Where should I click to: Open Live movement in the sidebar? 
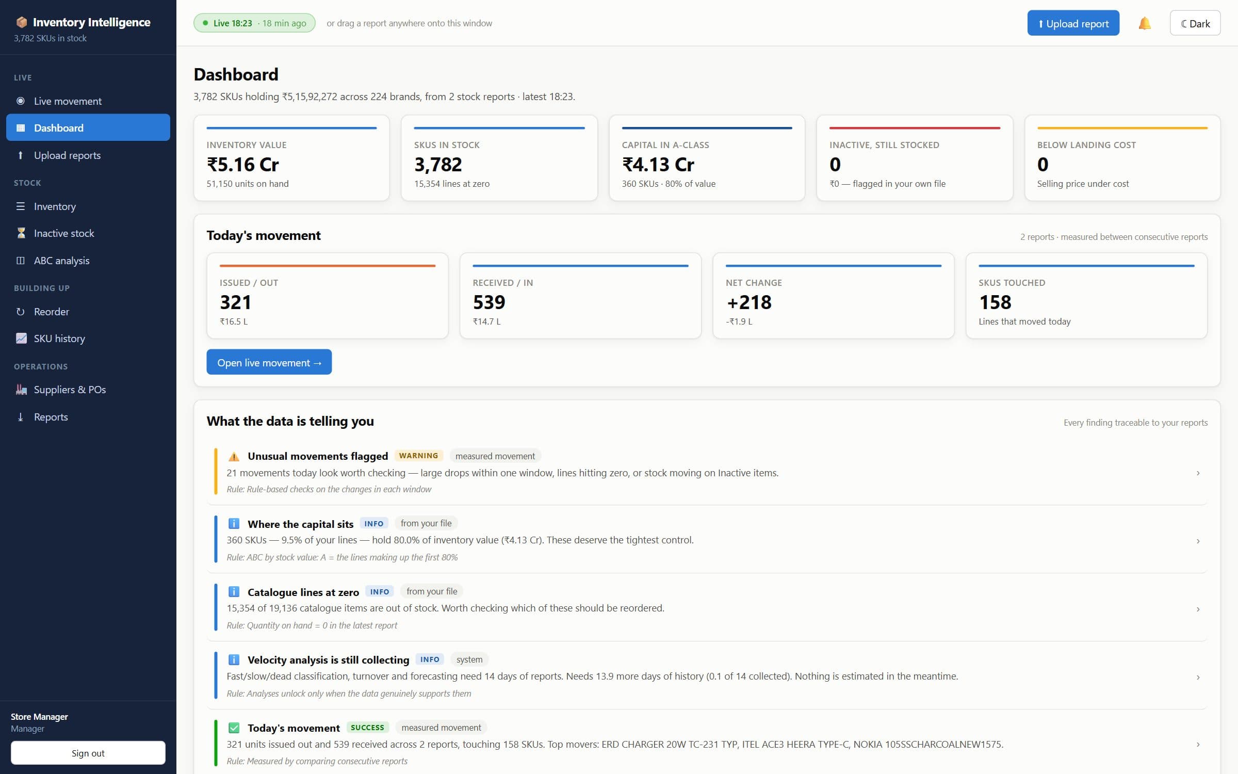point(88,101)
